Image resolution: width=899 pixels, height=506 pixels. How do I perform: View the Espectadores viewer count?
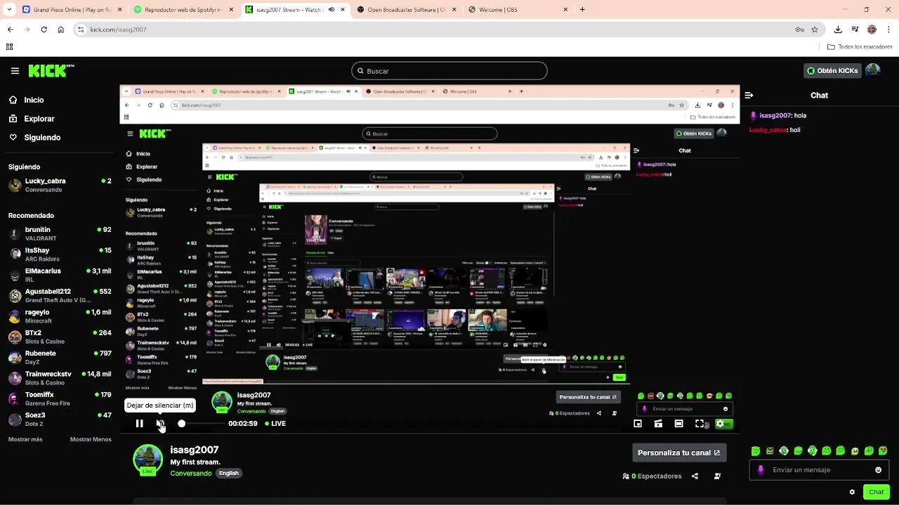pyautogui.click(x=652, y=476)
